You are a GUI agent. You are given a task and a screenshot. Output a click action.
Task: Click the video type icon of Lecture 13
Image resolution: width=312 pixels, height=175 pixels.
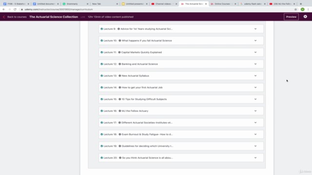pos(120,76)
